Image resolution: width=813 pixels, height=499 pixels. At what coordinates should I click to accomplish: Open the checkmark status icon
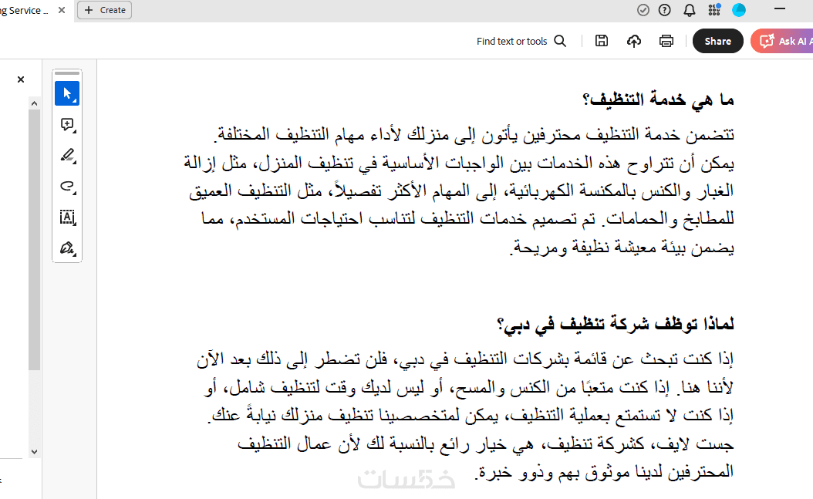pos(643,10)
